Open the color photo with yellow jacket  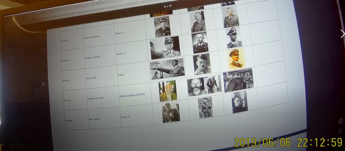pos(168,91)
